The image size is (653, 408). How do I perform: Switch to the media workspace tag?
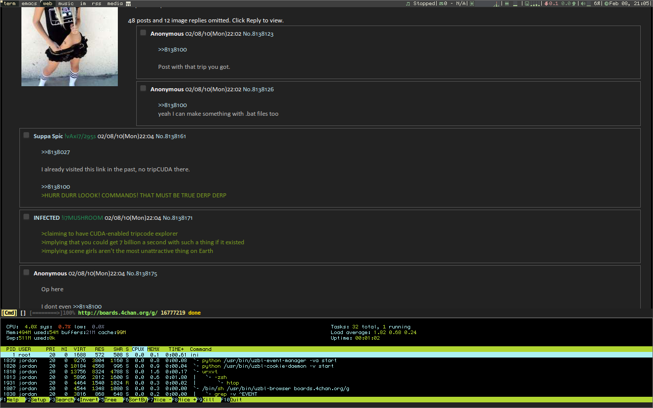[115, 4]
